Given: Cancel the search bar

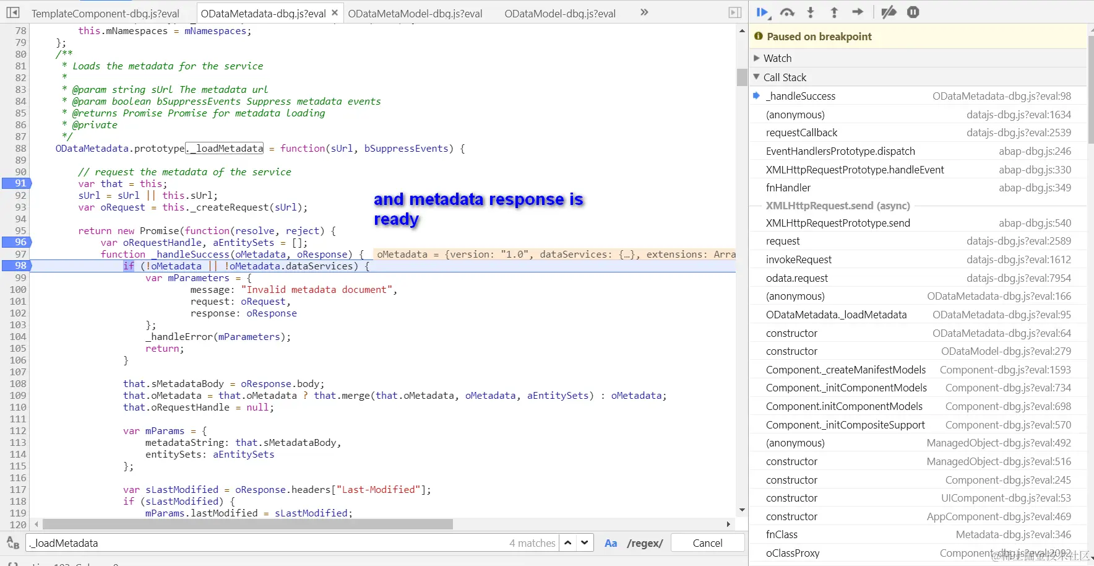Looking at the screenshot, I should 707,543.
